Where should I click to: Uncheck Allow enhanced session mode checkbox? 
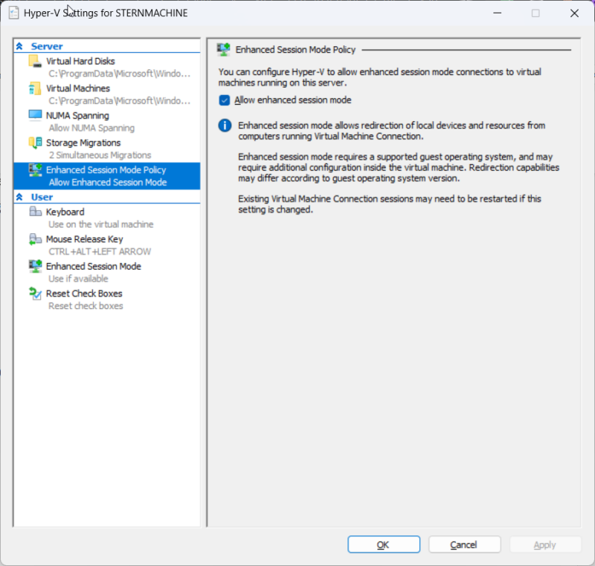pyautogui.click(x=225, y=100)
